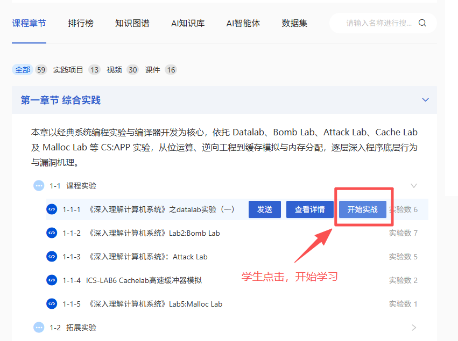Click the bubble icon beside 1-2 拓展实验

(x=39, y=327)
